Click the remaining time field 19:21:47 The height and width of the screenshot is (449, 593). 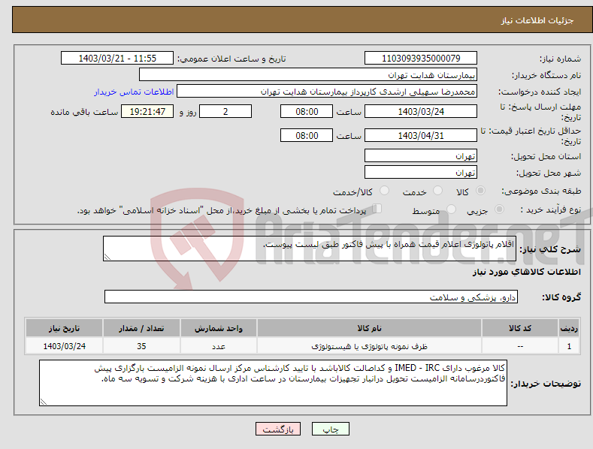tap(147, 111)
